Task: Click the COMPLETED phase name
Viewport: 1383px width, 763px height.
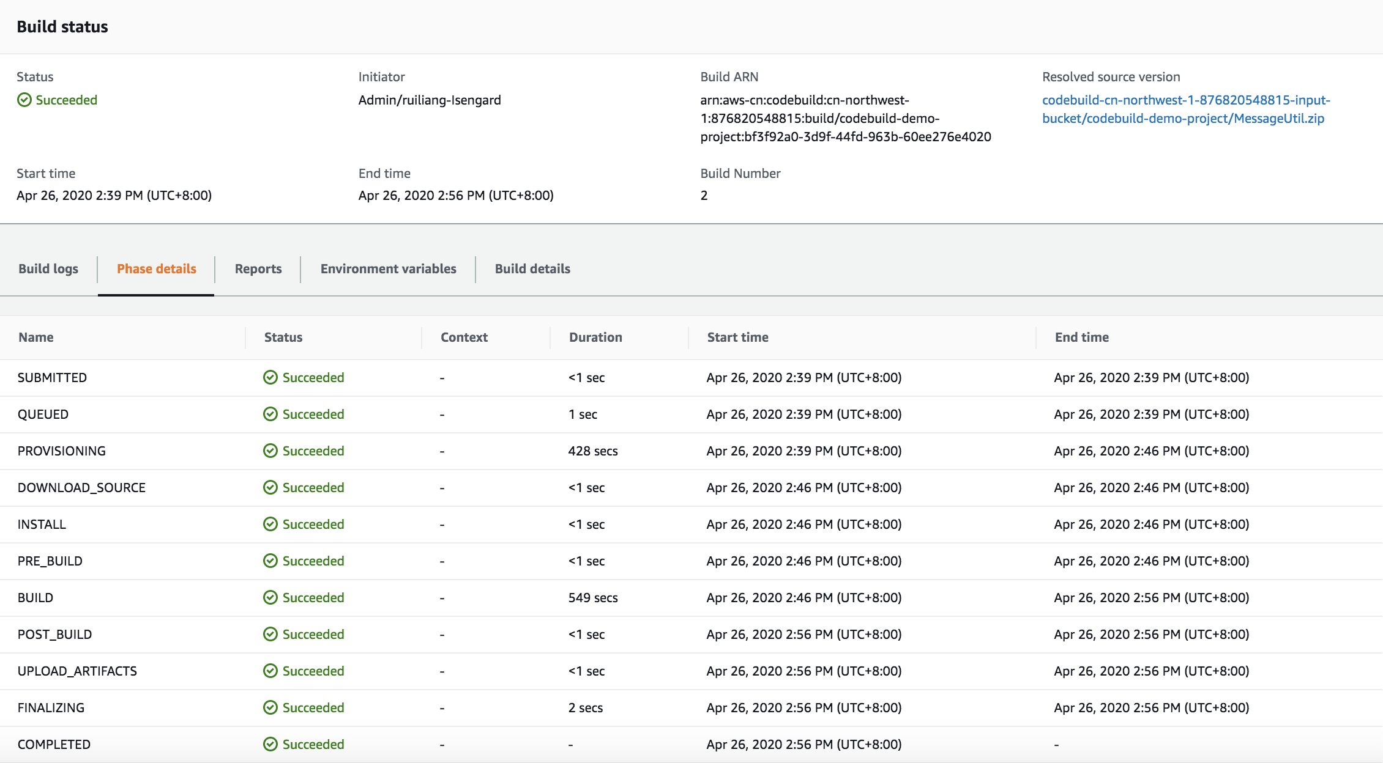Action: 54,745
